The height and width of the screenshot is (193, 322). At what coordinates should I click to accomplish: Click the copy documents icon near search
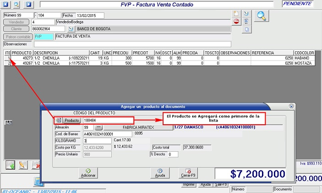(x=246, y=29)
